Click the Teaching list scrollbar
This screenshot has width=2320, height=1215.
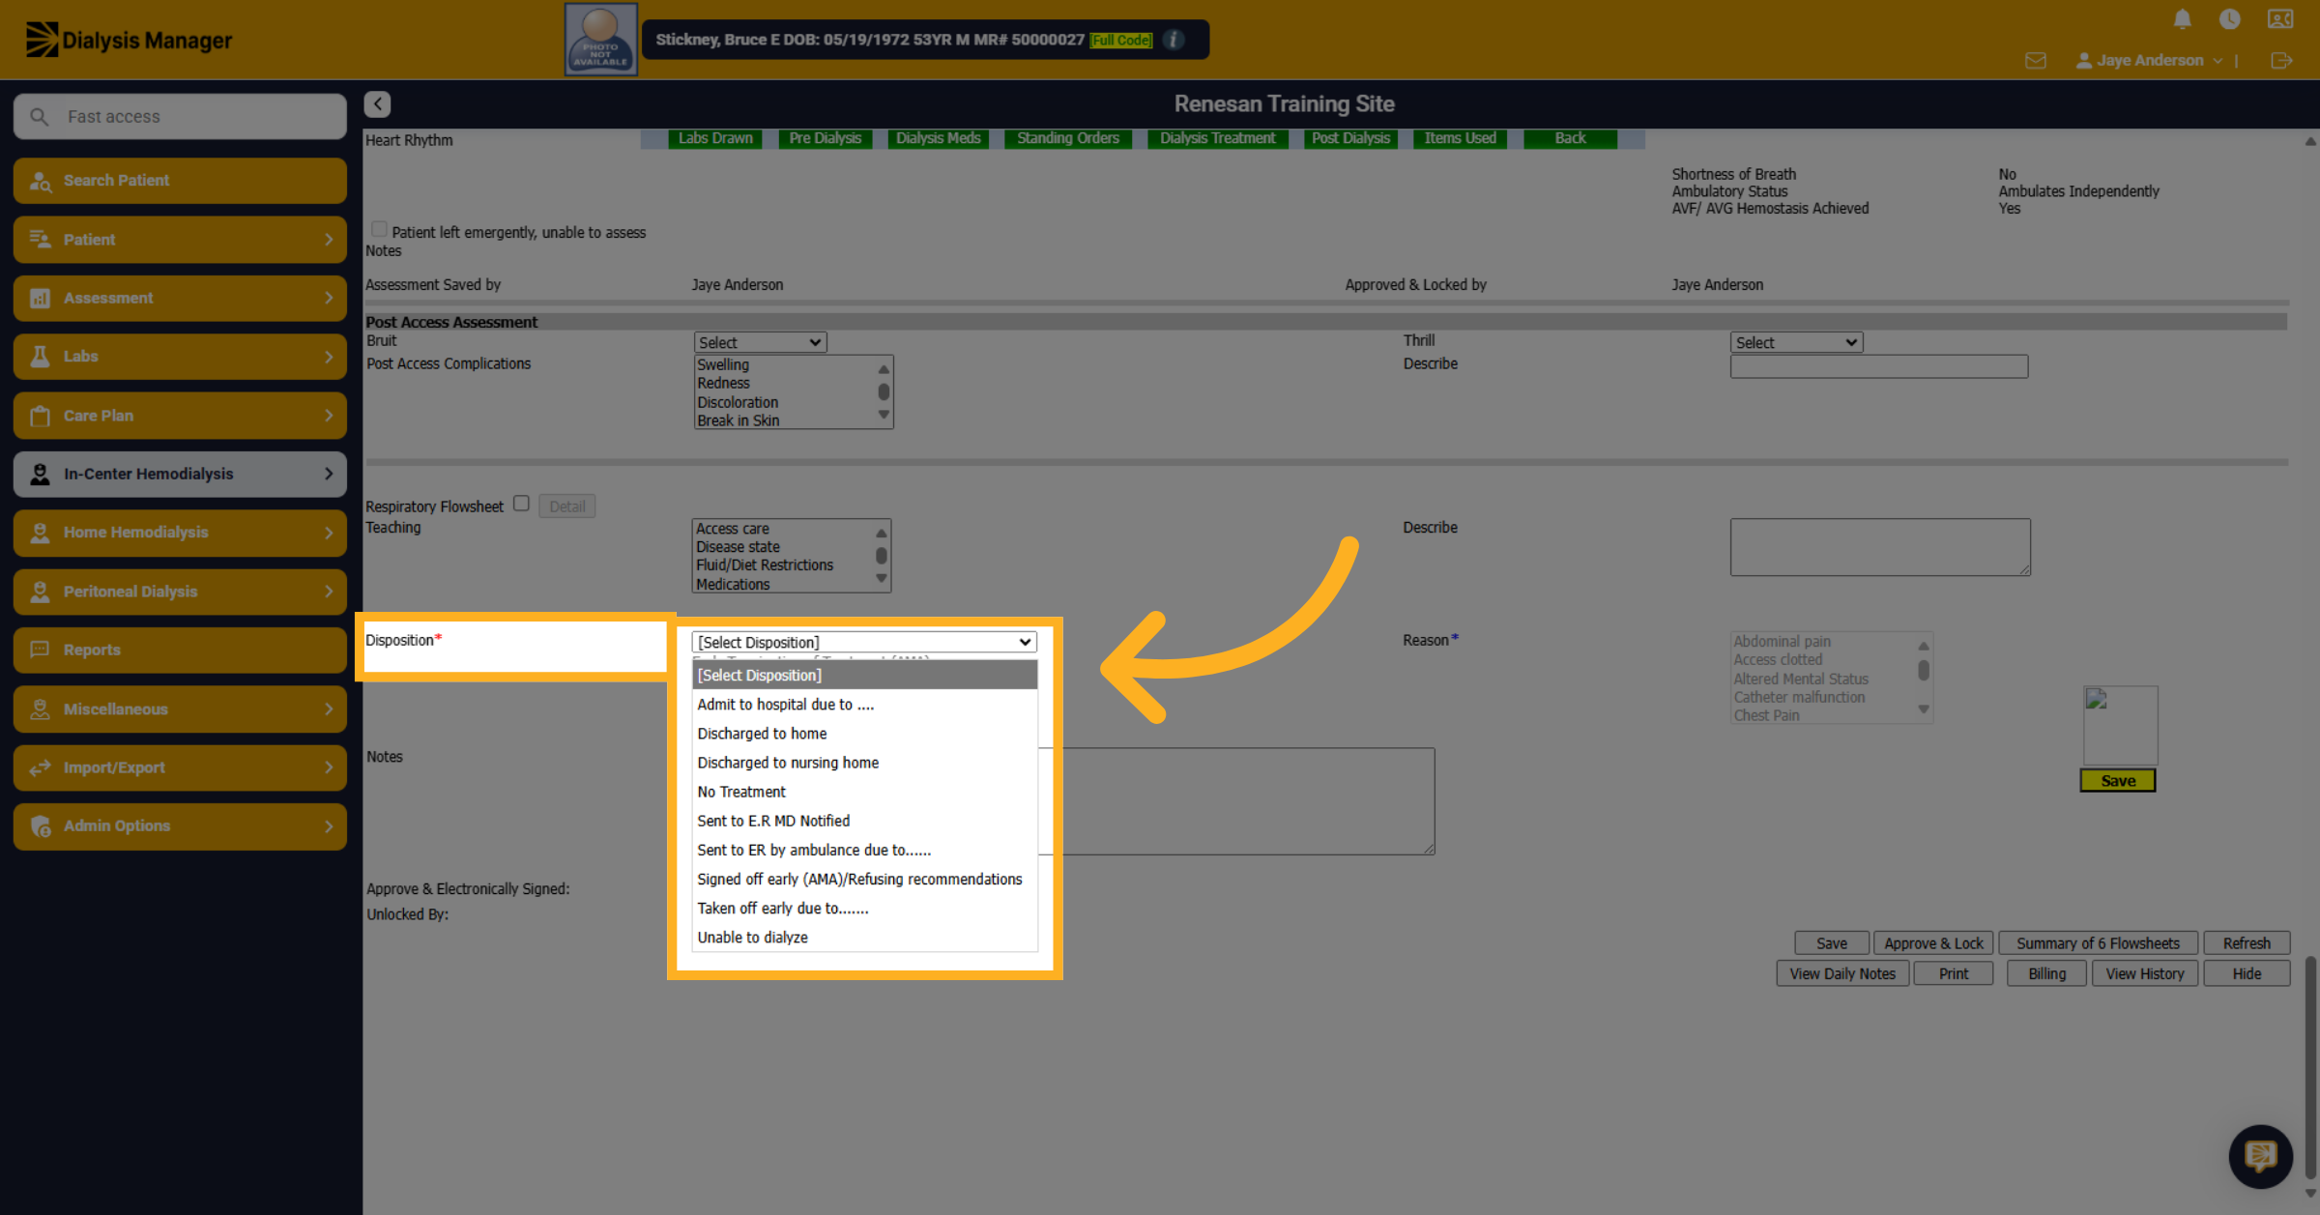(881, 556)
